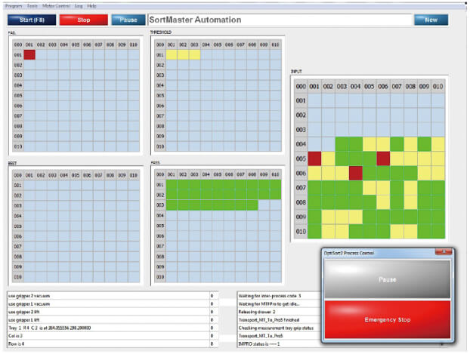Close the Process Control dialog
The image size is (470, 354).
[444, 252]
